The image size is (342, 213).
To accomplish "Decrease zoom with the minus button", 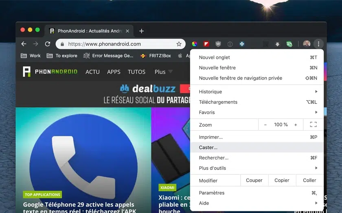I will tap(265, 125).
